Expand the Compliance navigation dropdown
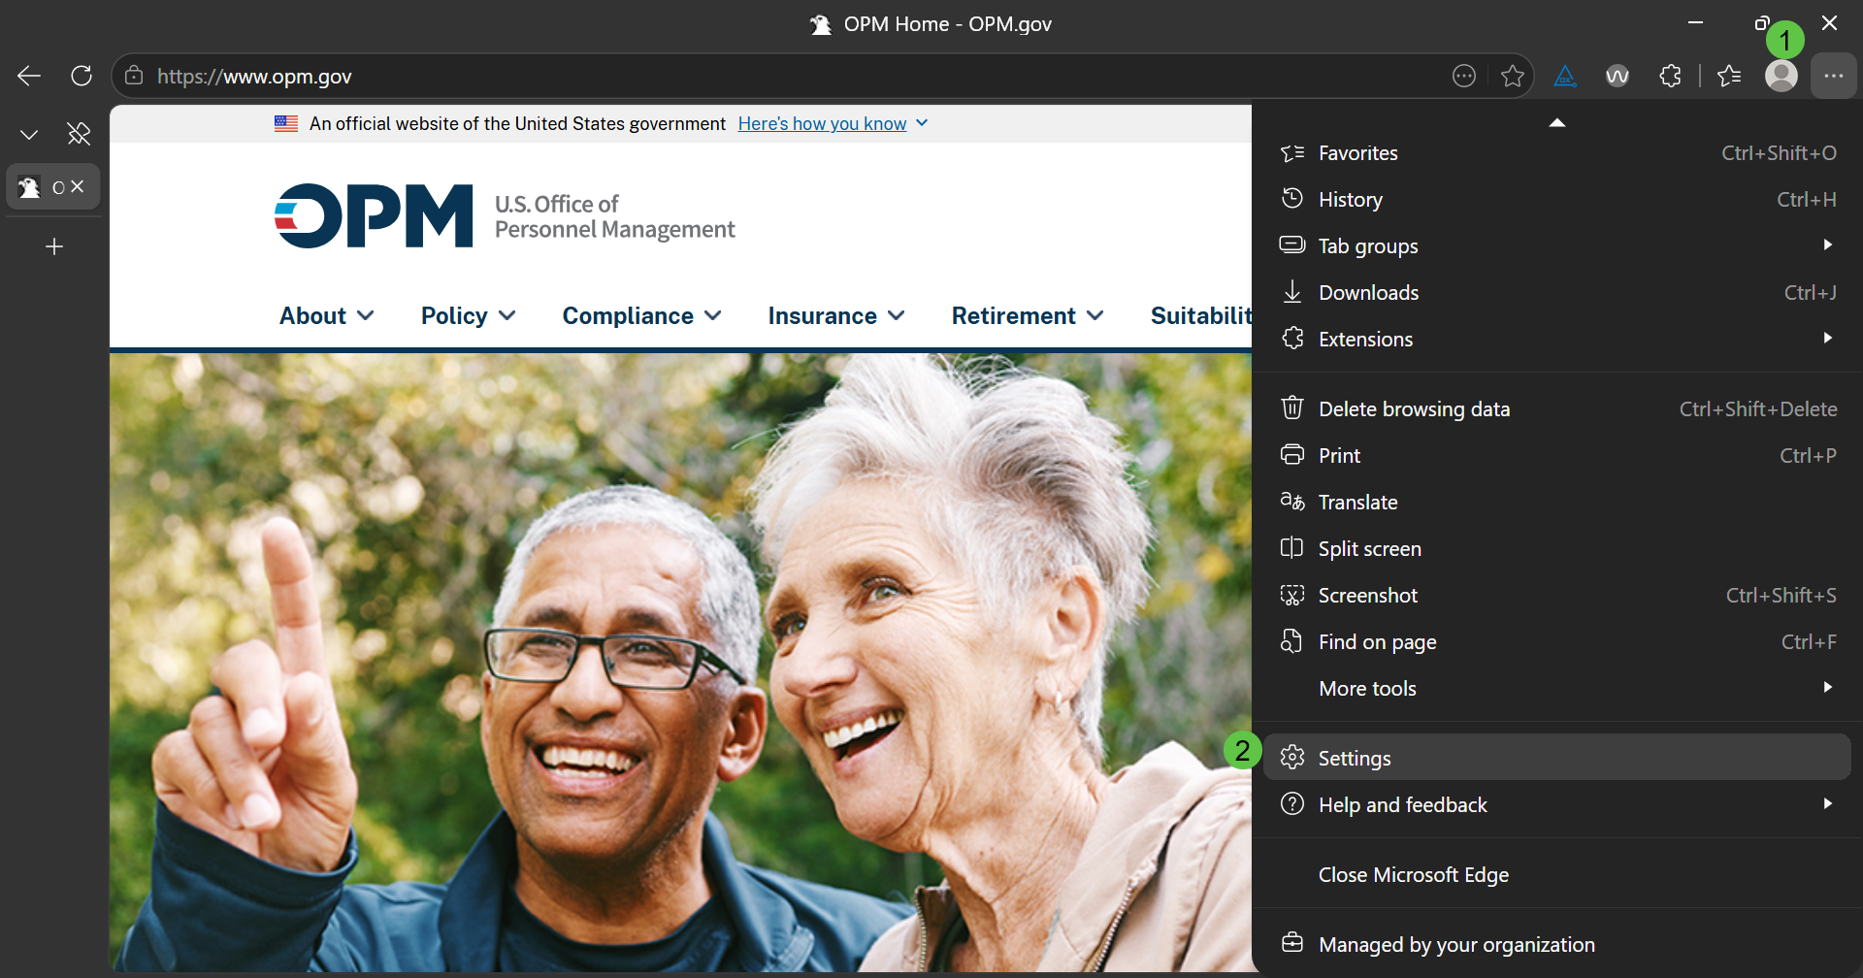 (642, 316)
